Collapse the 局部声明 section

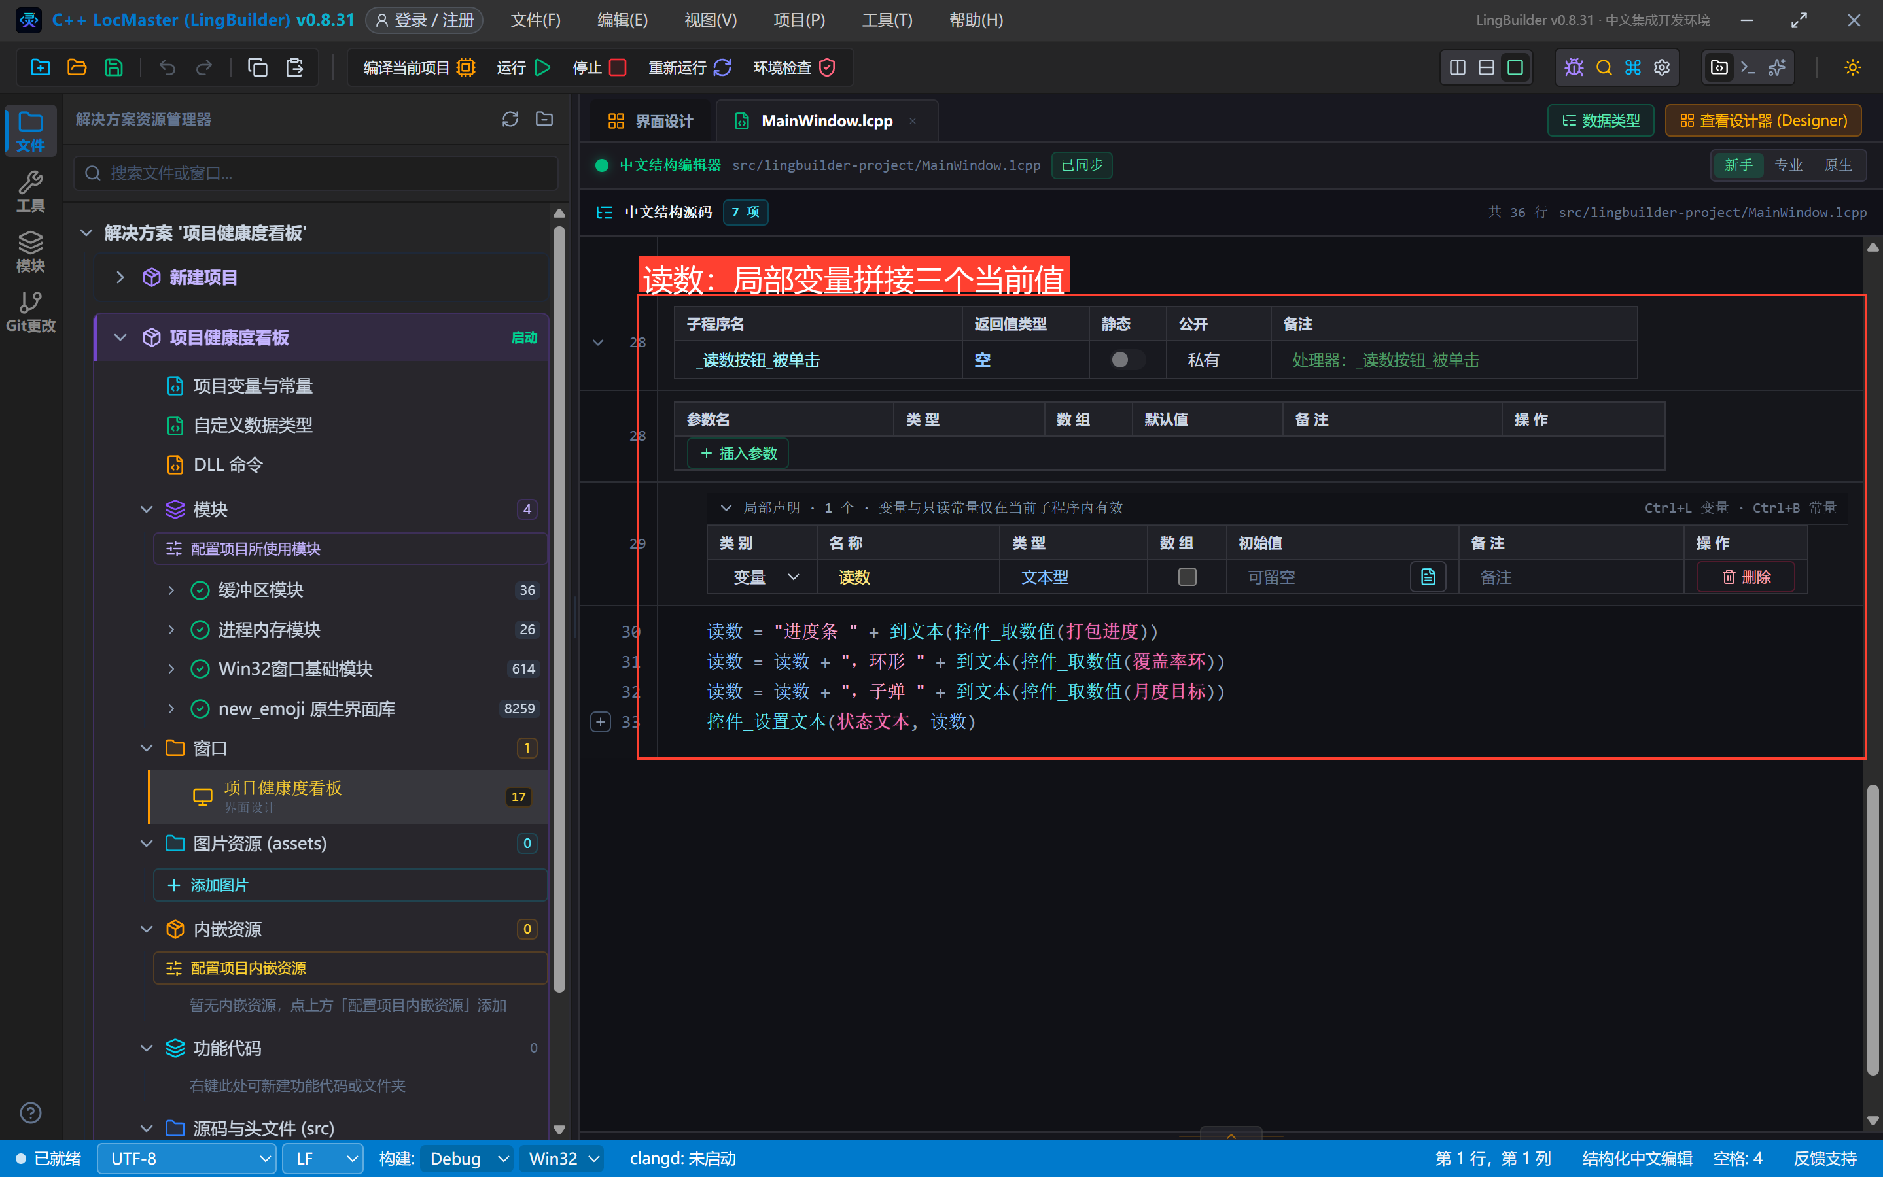pyautogui.click(x=726, y=507)
